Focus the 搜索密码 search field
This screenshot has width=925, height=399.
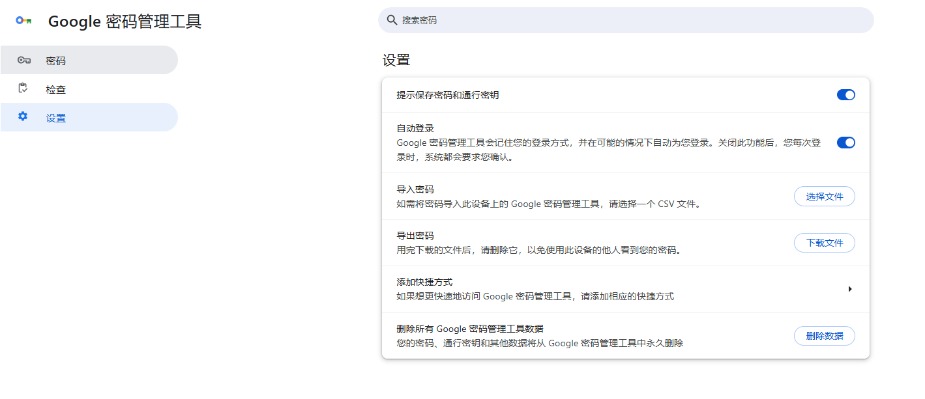click(x=626, y=20)
